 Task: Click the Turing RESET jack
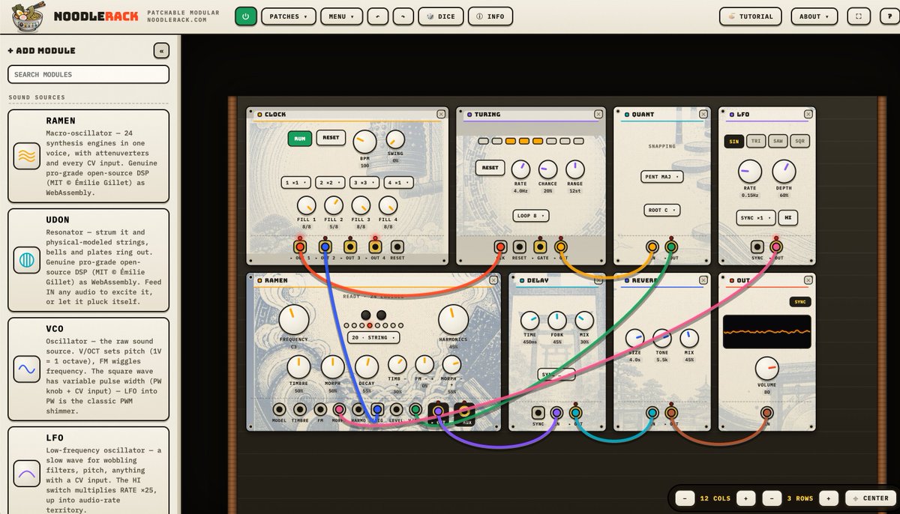pos(519,247)
